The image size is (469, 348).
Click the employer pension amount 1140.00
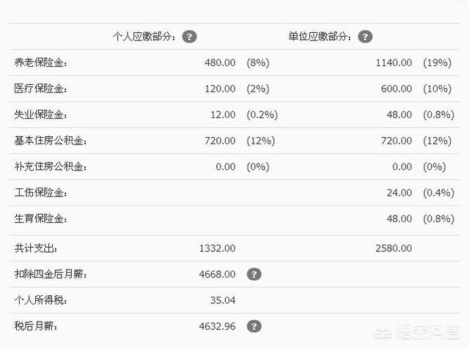(394, 63)
